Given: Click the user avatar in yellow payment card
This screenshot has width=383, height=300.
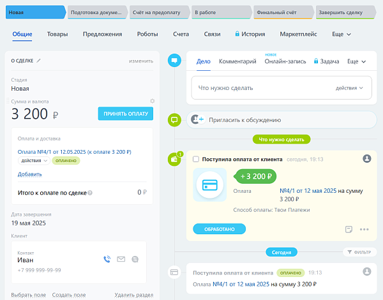Looking at the screenshot, I should tap(367, 158).
